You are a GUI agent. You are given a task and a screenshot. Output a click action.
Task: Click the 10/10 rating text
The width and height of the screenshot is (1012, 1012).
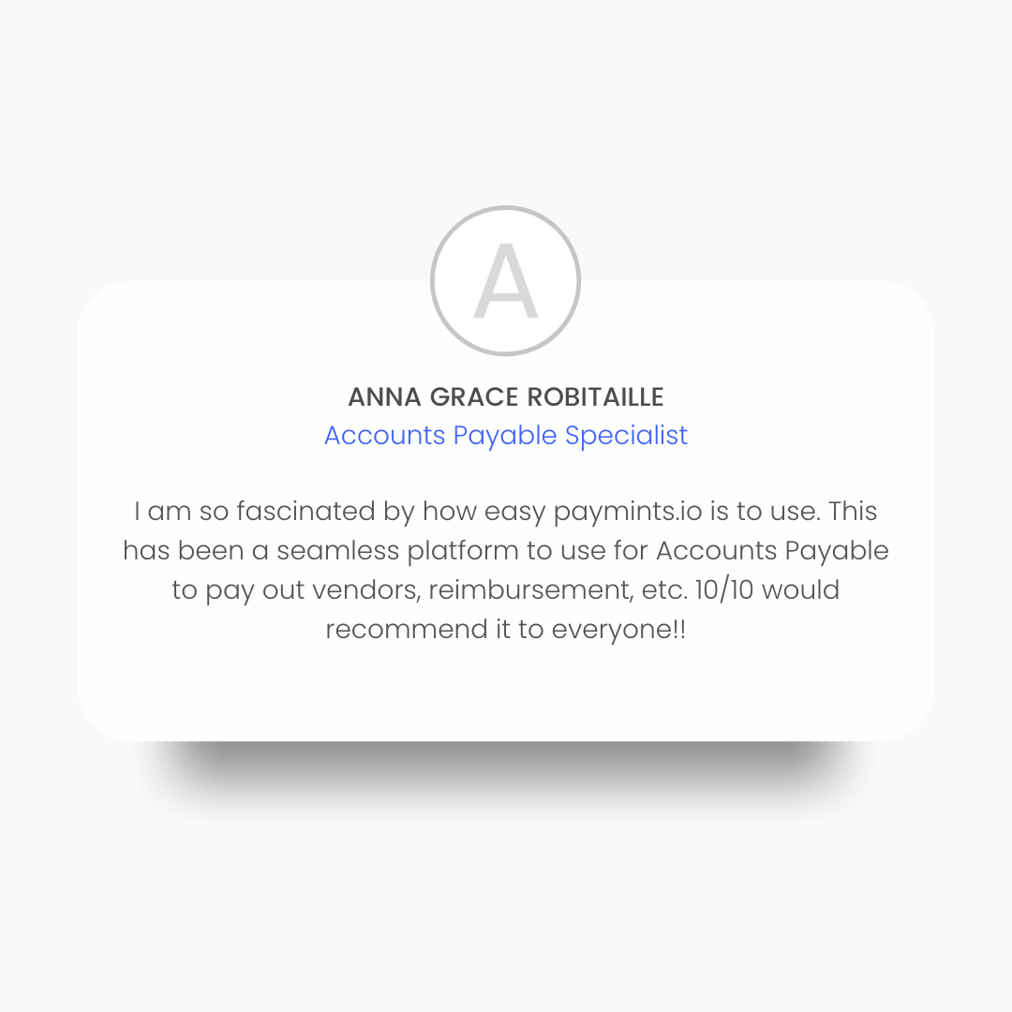click(x=724, y=590)
